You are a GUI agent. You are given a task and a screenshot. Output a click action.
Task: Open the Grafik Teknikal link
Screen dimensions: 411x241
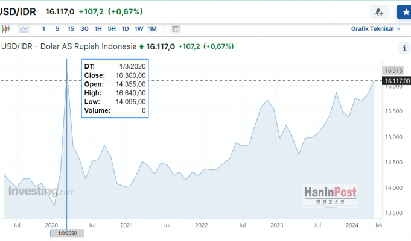coord(375,28)
